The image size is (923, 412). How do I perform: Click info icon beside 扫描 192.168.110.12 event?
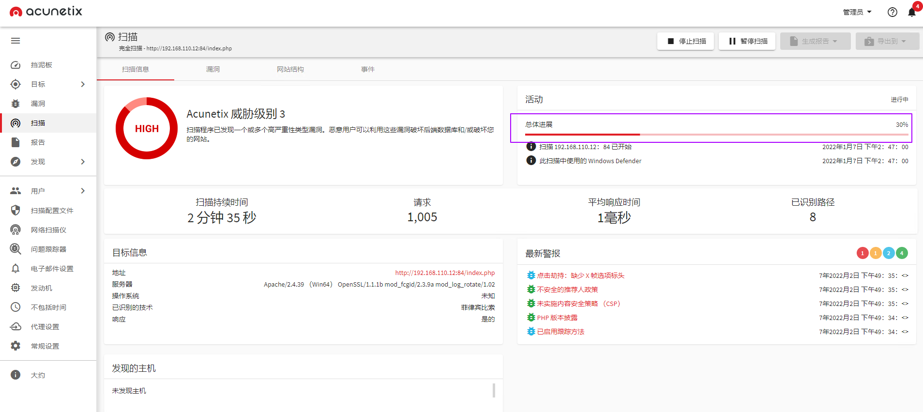pos(531,146)
